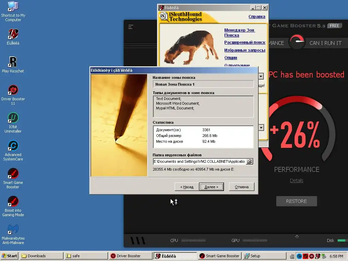Open Driver Booster 11 desktop icon
Viewport: 348px width, 261px height.
(13, 95)
